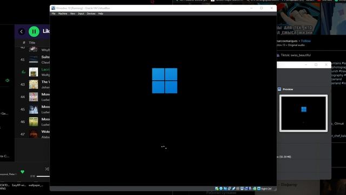Click the green now-playing equalizer icon
The image size is (346, 195).
tap(23, 71)
